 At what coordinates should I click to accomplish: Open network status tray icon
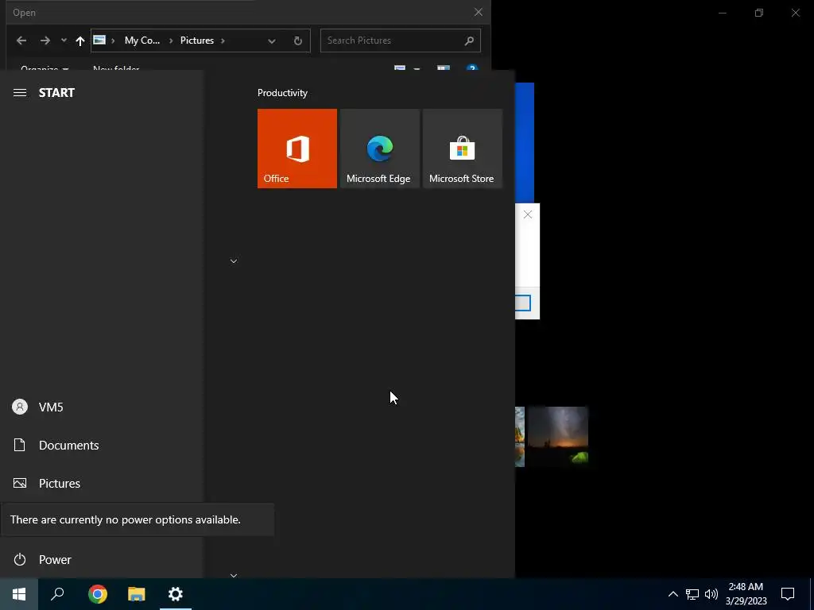click(x=692, y=594)
